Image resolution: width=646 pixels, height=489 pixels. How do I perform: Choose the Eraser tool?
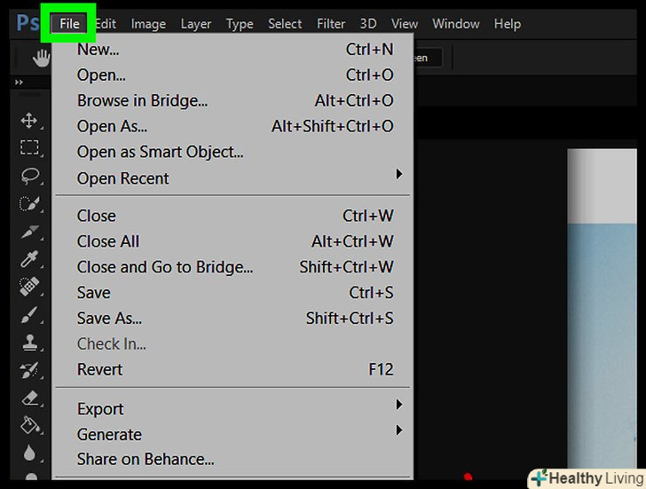coord(29,398)
